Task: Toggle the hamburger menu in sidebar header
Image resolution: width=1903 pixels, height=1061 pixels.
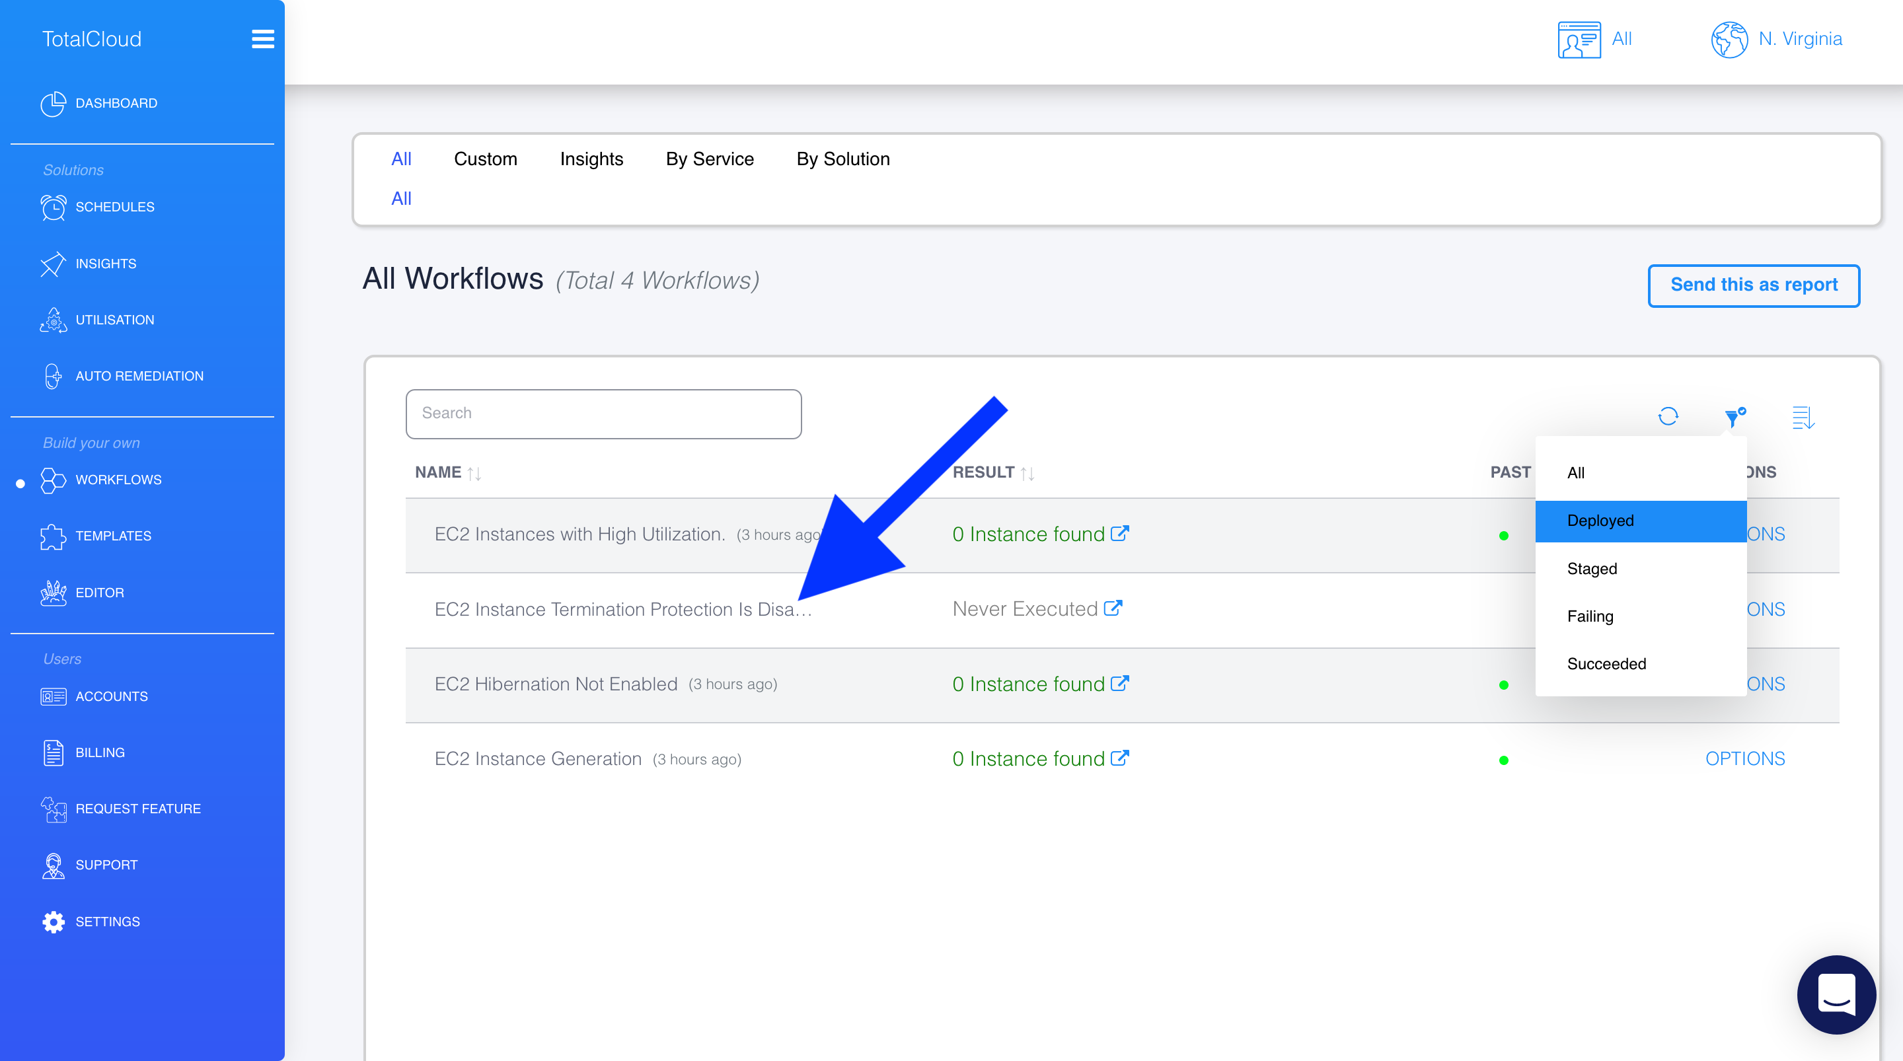Action: click(262, 39)
